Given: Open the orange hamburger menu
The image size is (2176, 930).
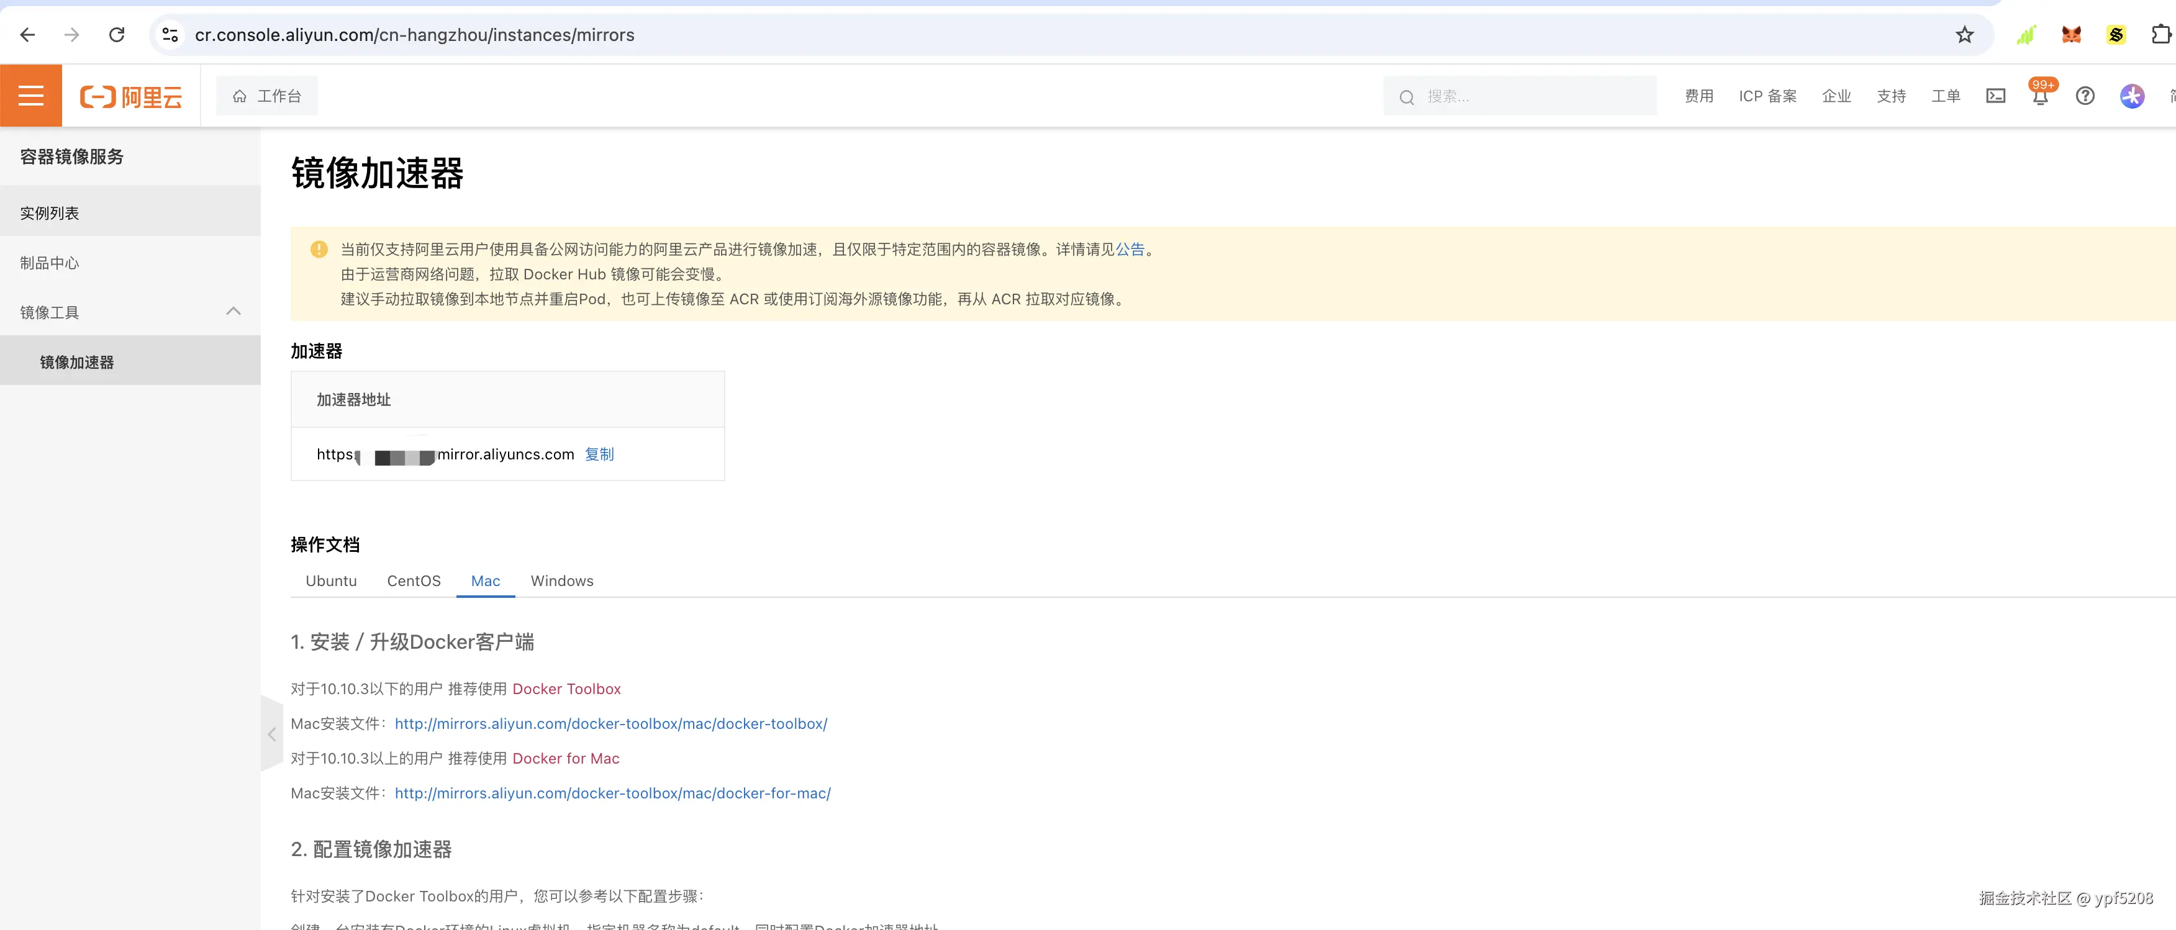Looking at the screenshot, I should point(30,96).
